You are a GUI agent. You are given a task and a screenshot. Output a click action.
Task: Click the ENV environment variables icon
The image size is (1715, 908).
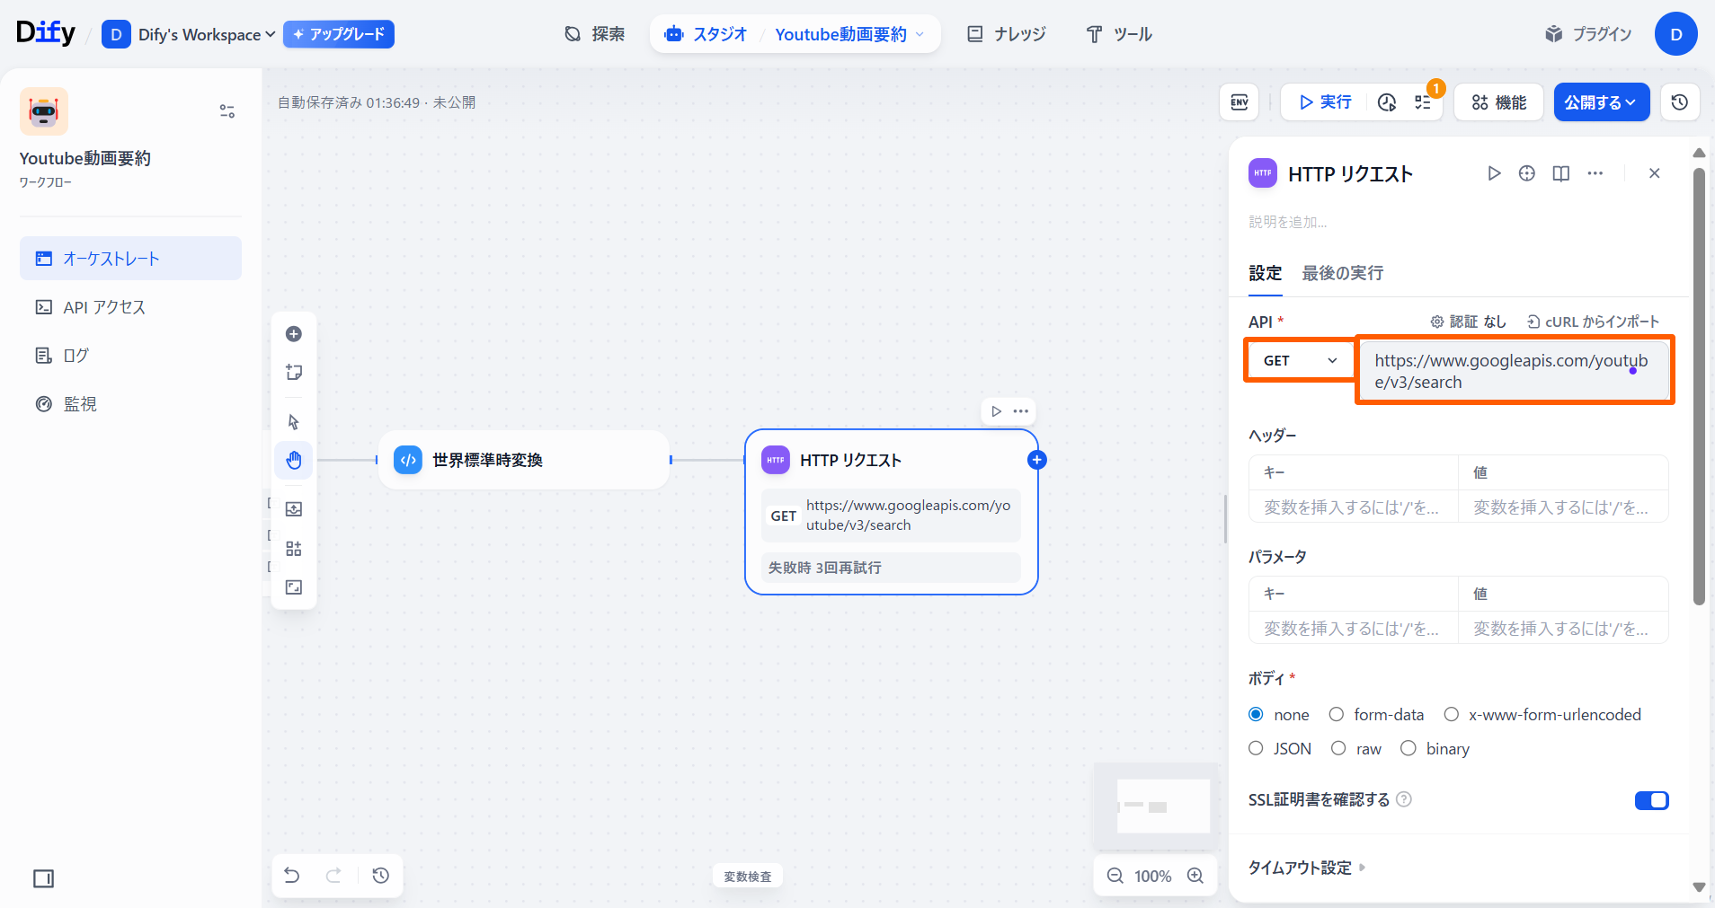tap(1239, 102)
